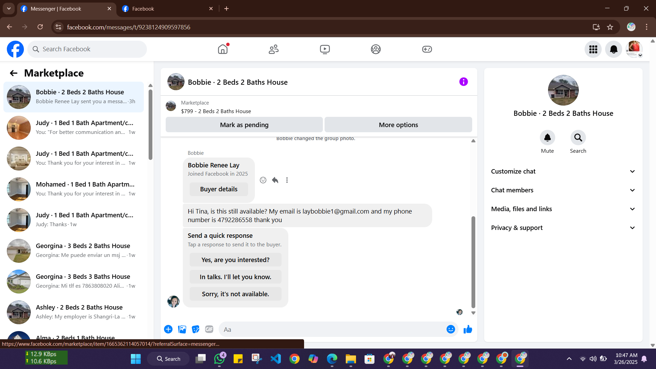This screenshot has height=369, width=656.
Task: Open more actions for Bobbie's message
Action: coord(287,180)
